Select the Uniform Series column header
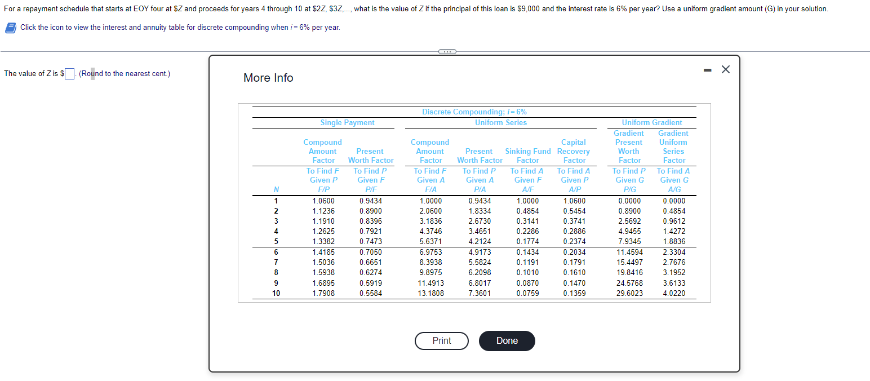 coord(500,122)
